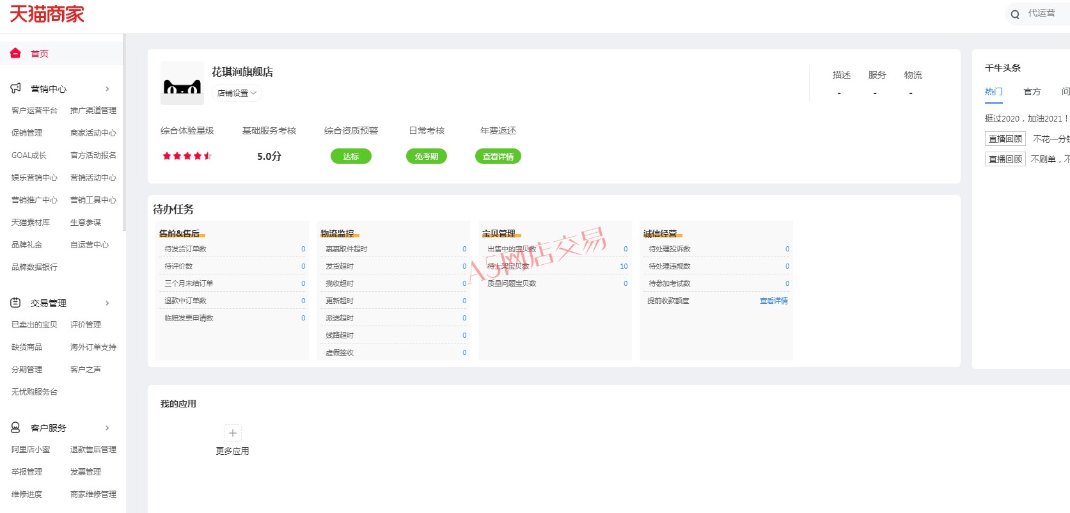Open 天猫素材库 in sidebar
This screenshot has width=1070, height=513.
[x=31, y=223]
